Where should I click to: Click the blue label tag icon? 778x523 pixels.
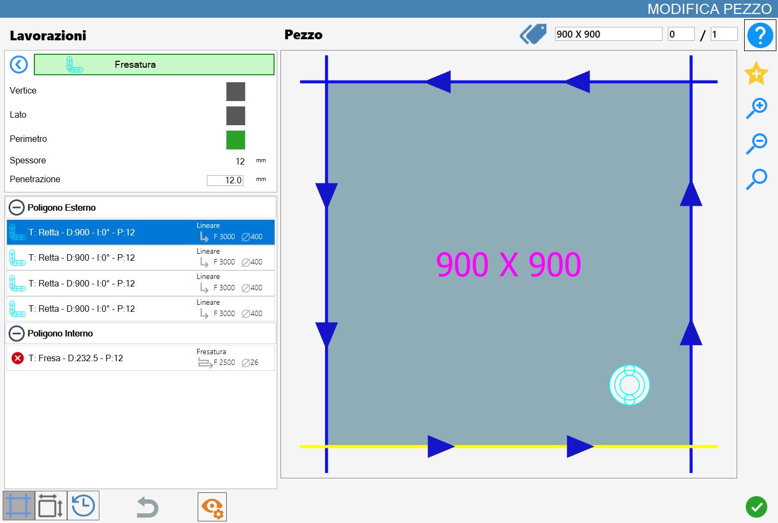[x=533, y=34]
